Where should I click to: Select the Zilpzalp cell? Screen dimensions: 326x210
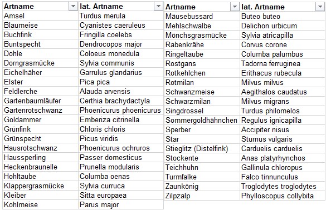202,196
